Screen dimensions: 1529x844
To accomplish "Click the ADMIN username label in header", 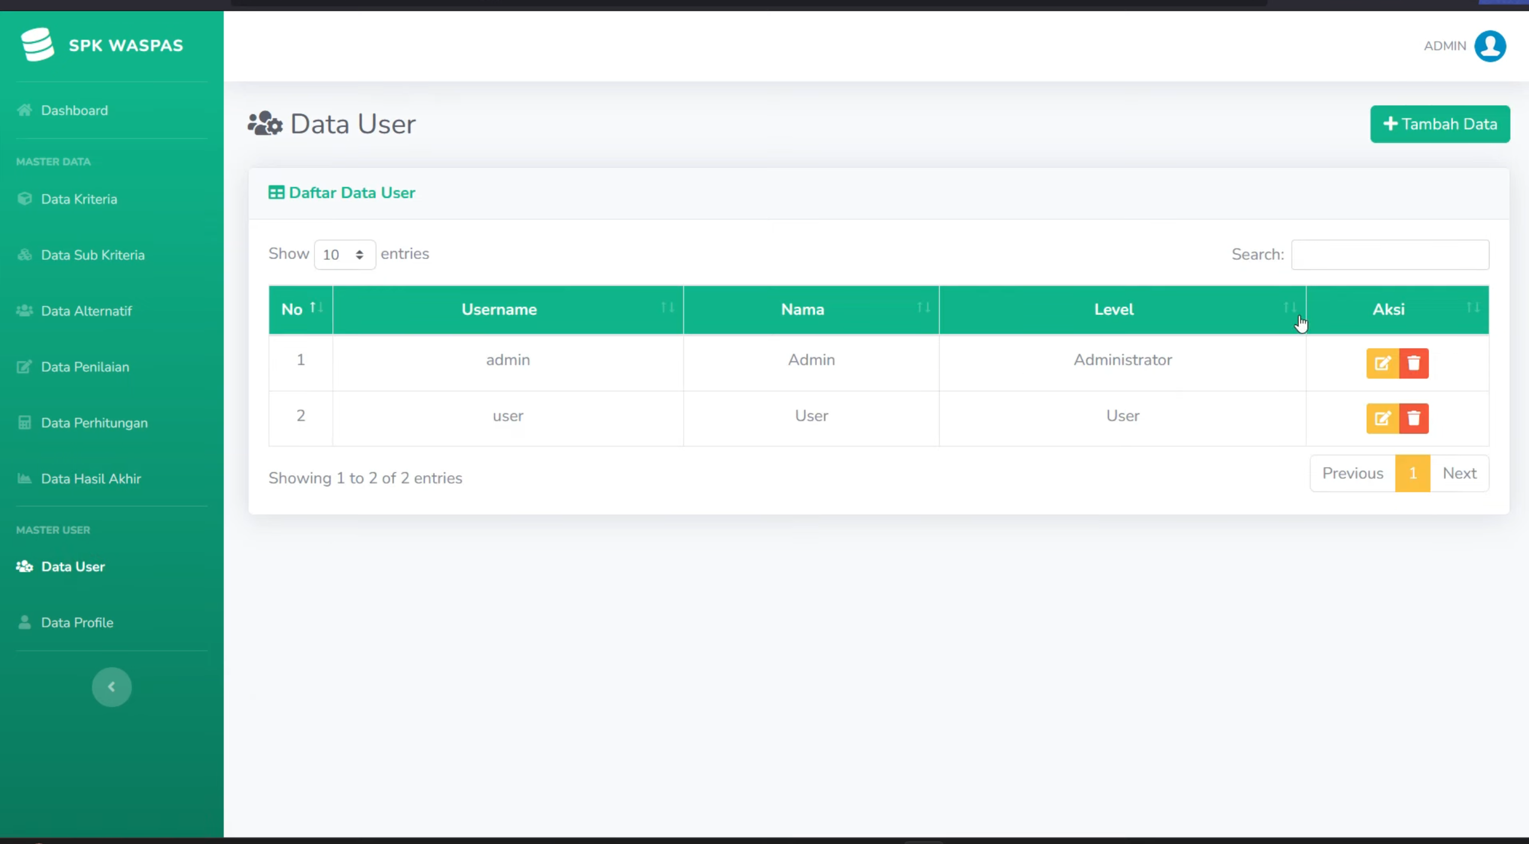I will click(x=1445, y=46).
